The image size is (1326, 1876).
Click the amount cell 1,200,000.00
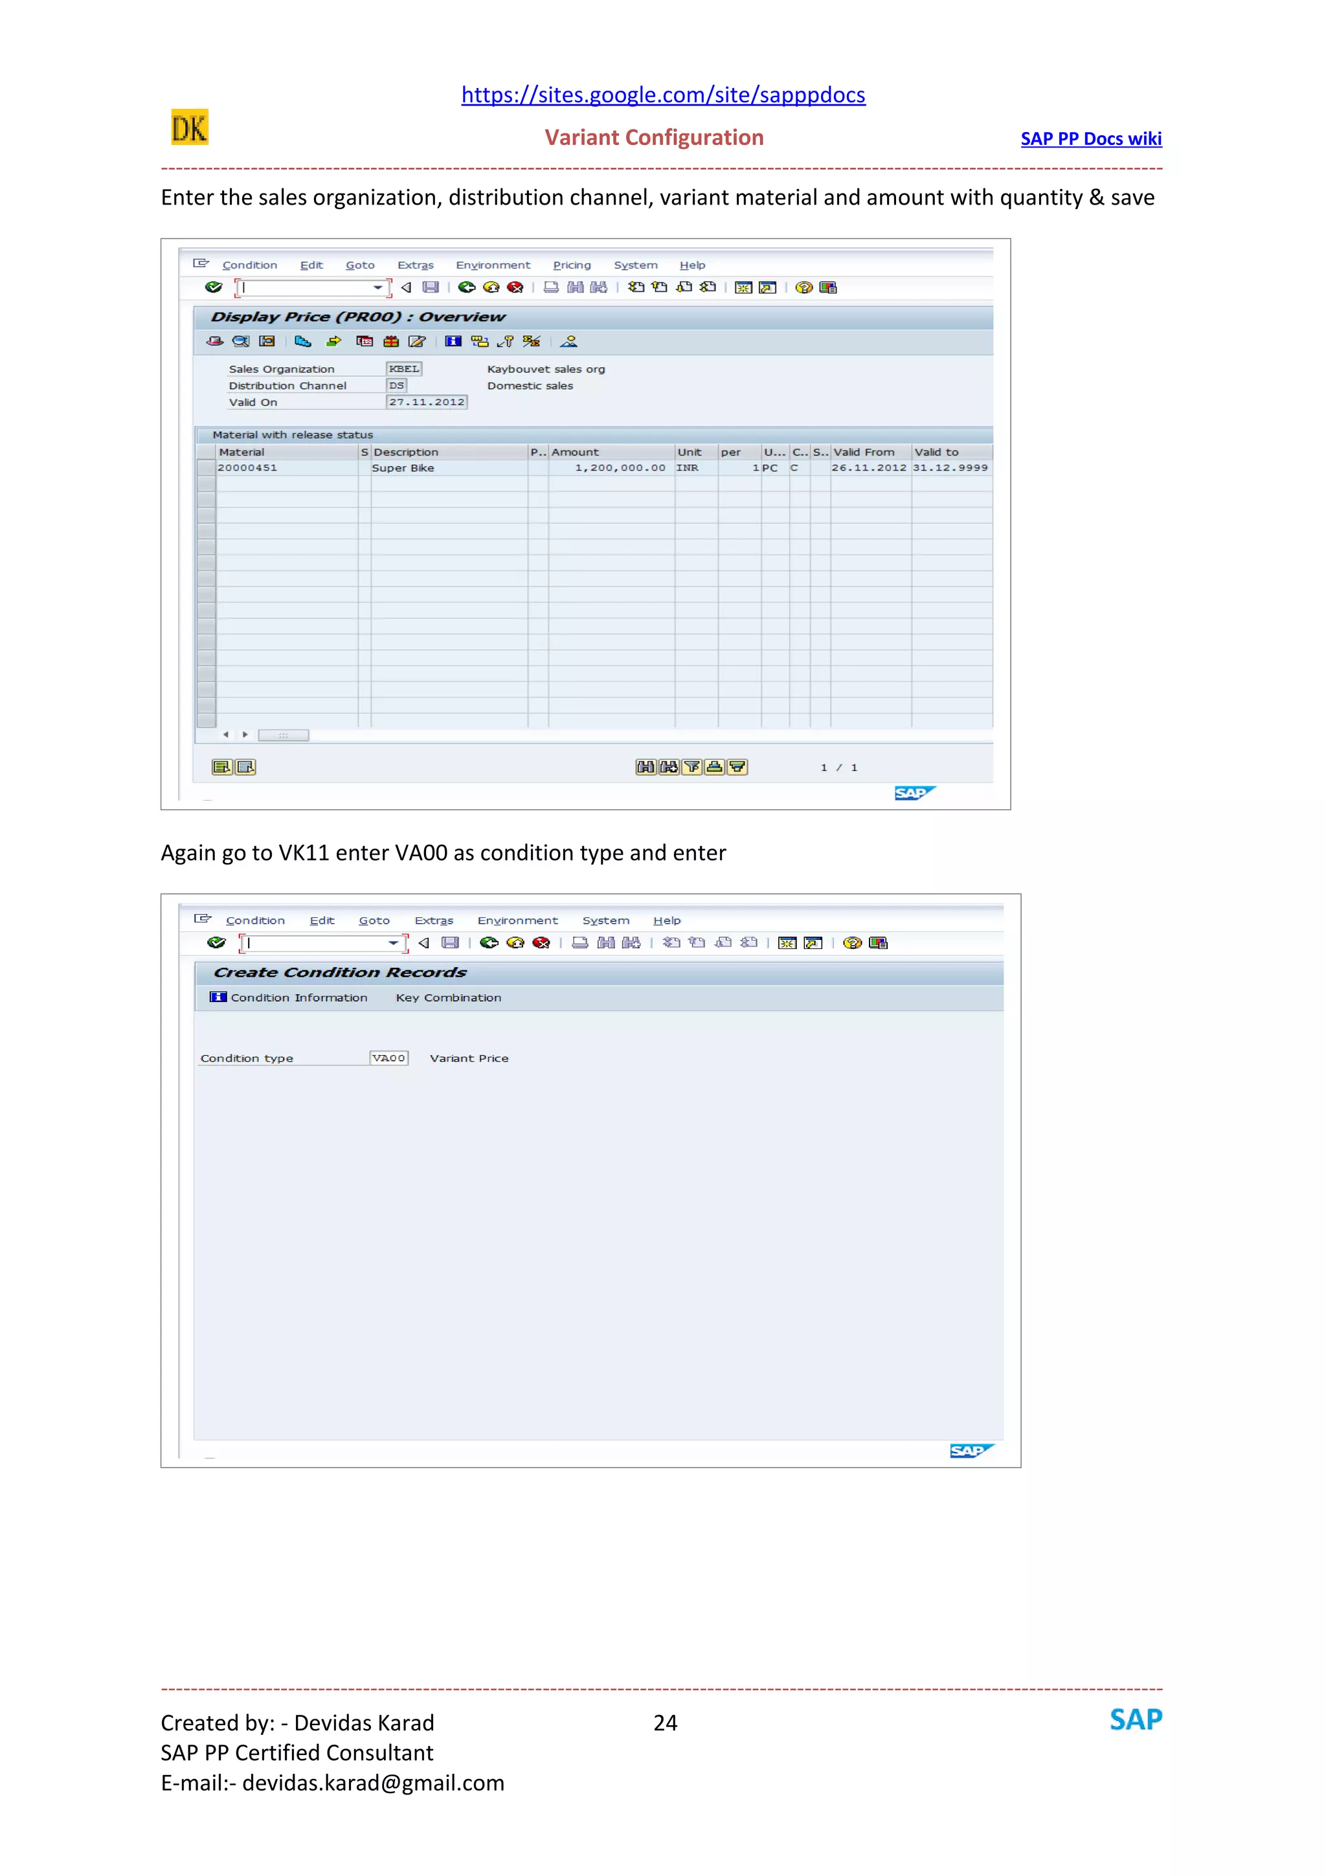click(x=611, y=468)
